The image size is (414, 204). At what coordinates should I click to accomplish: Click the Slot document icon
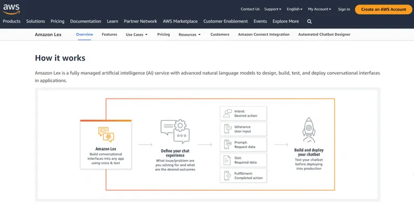(x=227, y=160)
